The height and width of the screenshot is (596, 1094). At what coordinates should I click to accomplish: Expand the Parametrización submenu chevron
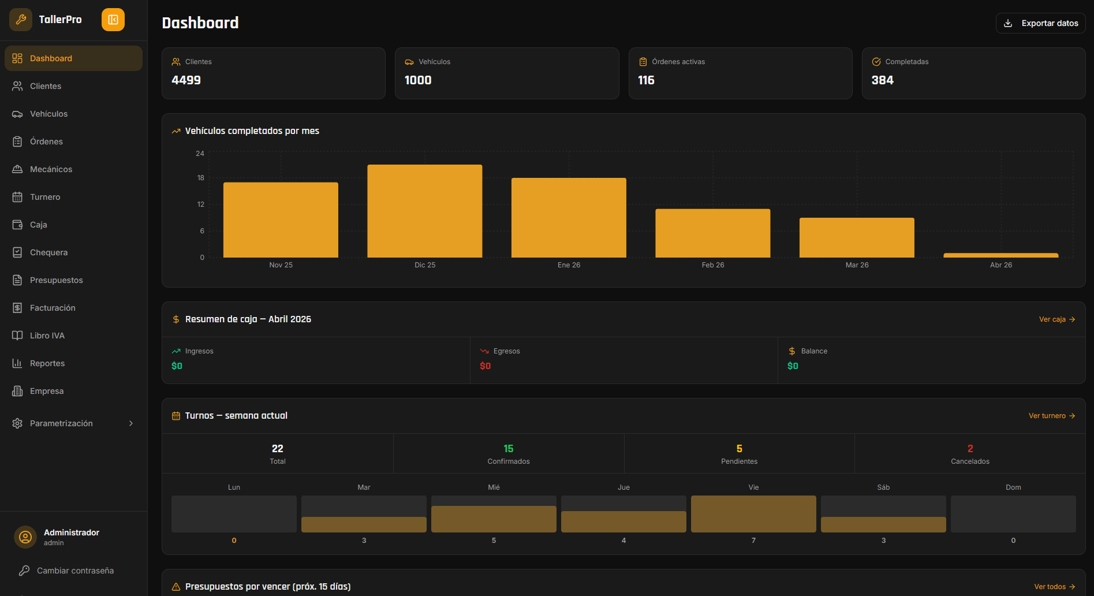pos(131,423)
